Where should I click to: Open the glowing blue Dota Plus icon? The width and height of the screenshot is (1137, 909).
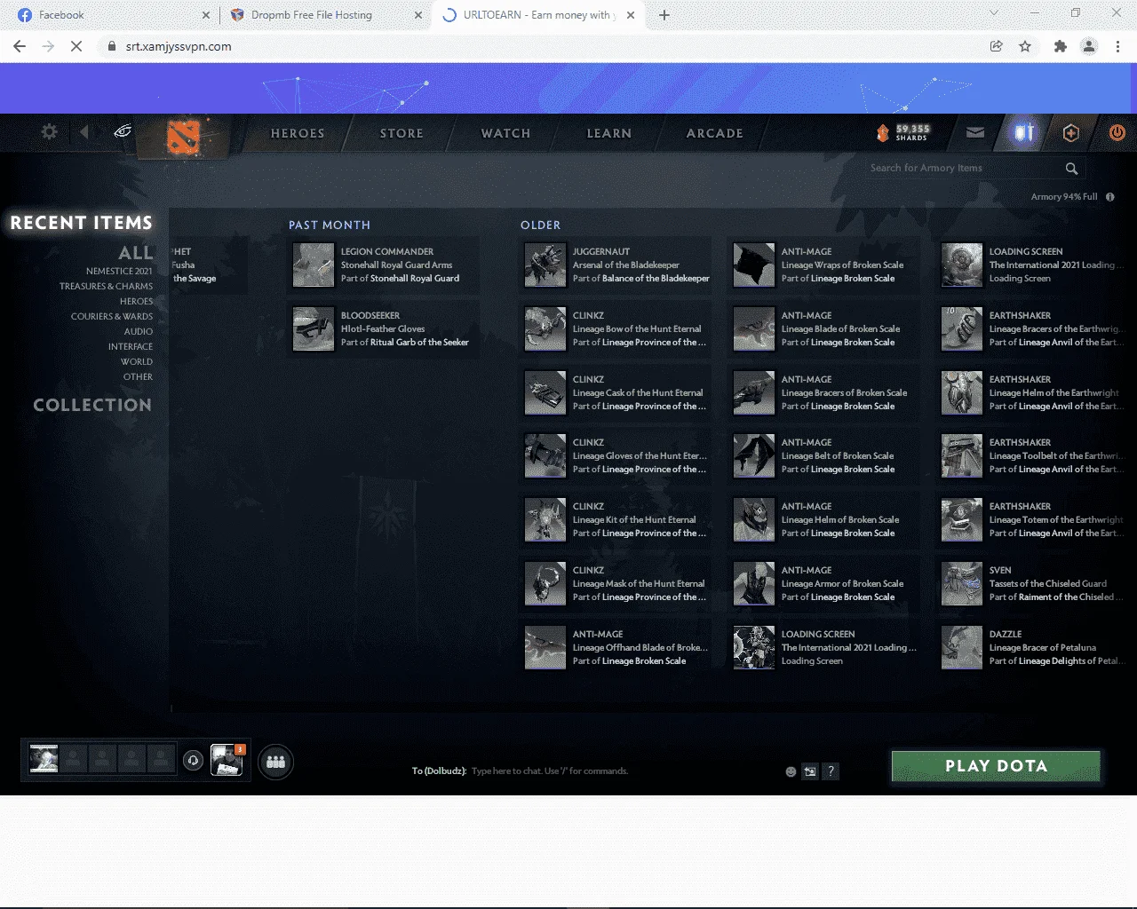pos(1024,133)
